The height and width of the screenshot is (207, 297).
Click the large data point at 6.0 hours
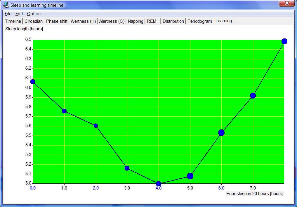coord(221,133)
